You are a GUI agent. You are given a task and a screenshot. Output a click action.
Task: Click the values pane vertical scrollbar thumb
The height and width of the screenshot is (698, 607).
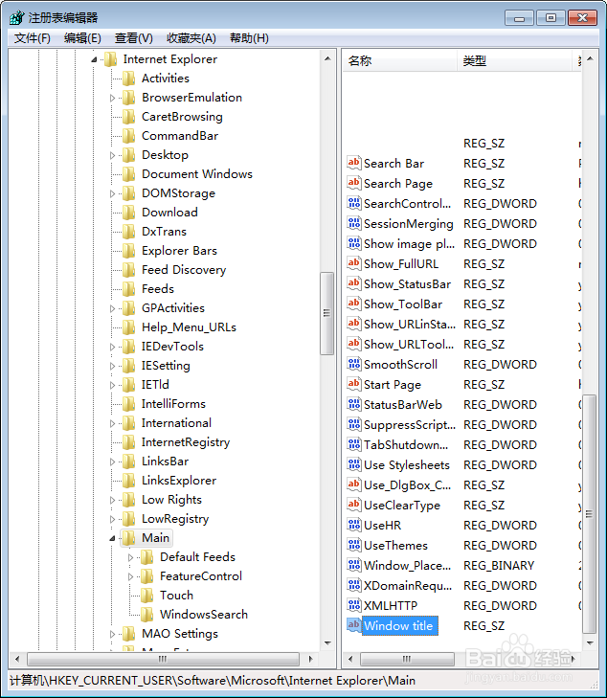pos(589,514)
